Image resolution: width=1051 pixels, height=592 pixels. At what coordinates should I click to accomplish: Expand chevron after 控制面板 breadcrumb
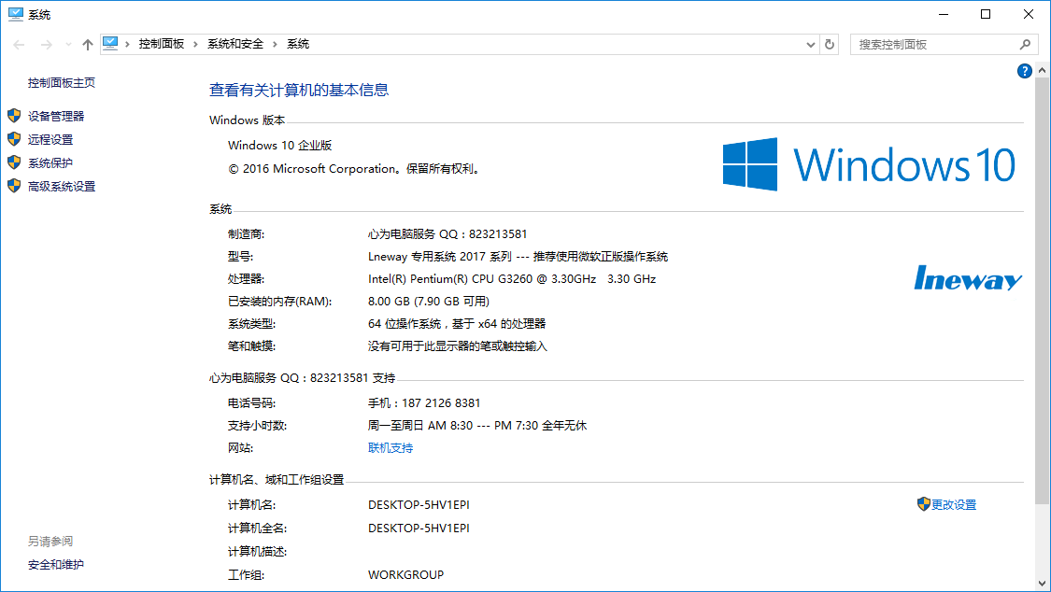(195, 44)
